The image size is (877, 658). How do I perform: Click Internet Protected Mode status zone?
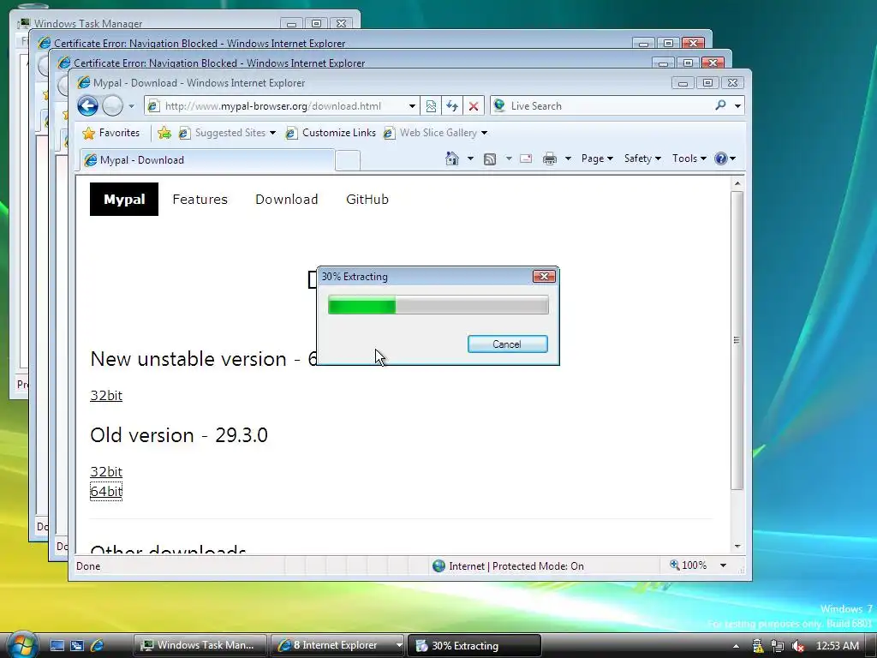509,566
